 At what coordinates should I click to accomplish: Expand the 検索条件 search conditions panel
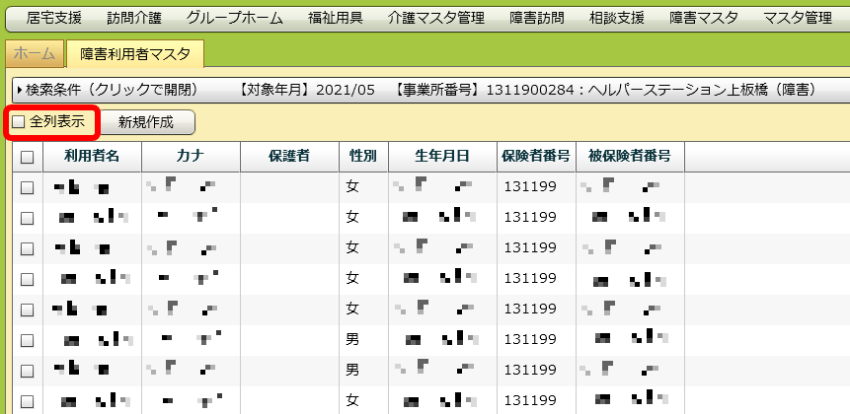tap(109, 90)
